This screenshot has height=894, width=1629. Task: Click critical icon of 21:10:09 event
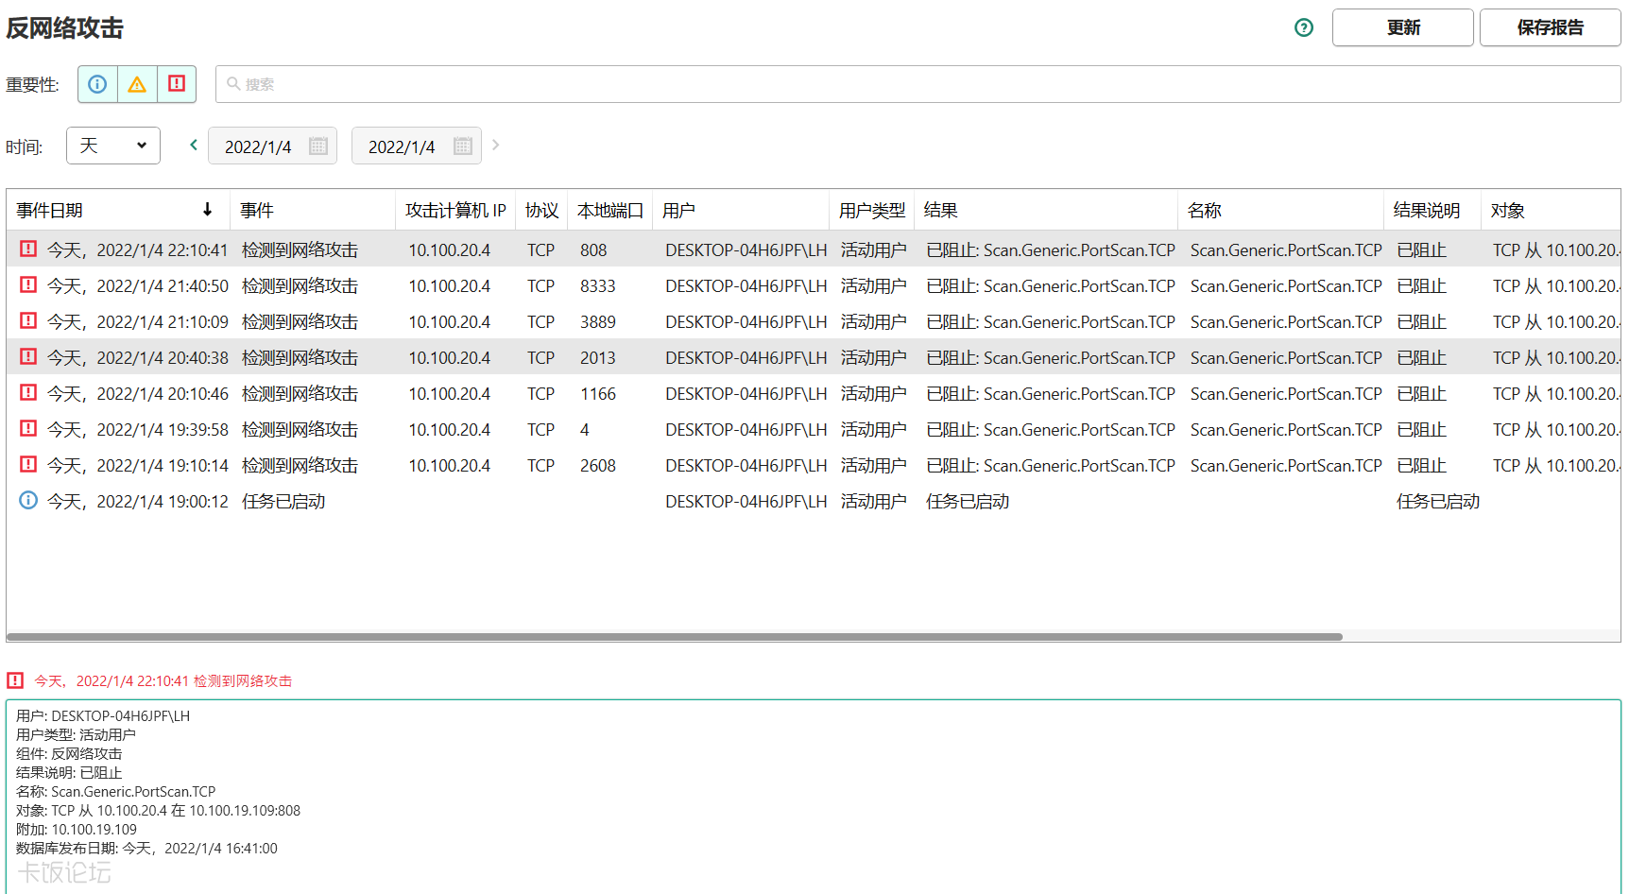28,320
